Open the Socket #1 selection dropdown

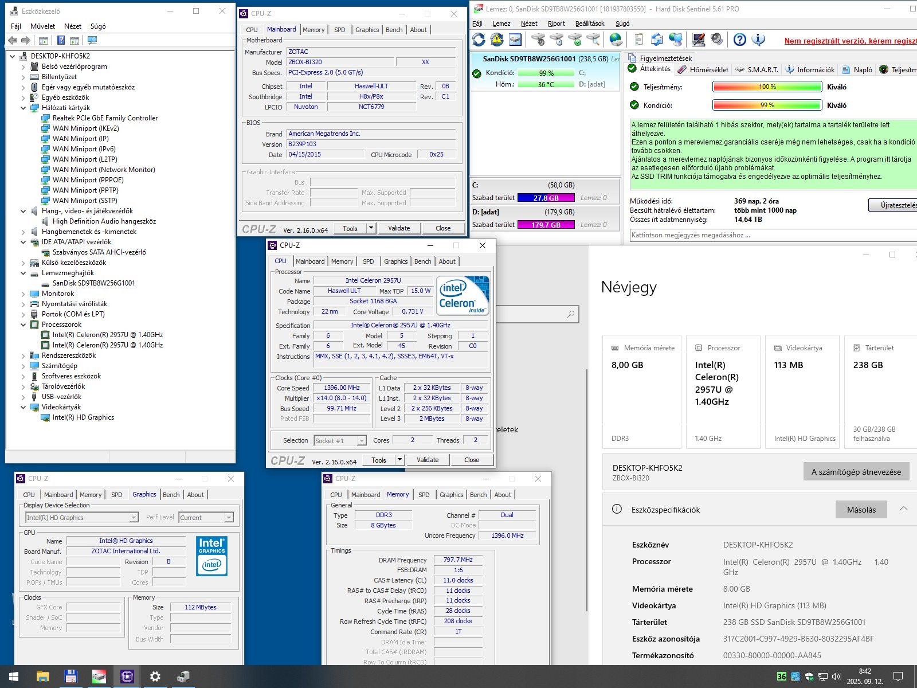(340, 440)
